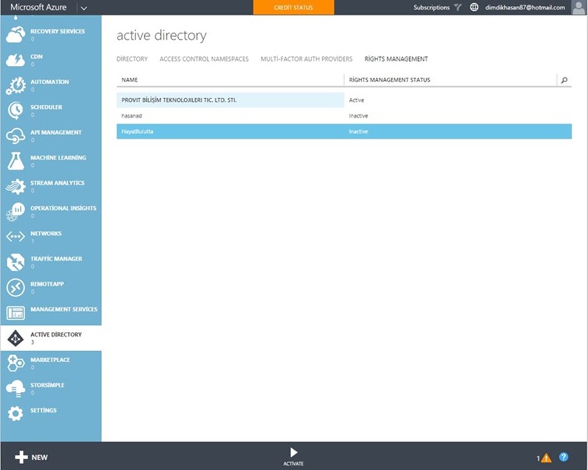
Task: Click the Active Directory label in sidebar
Action: pyautogui.click(x=56, y=334)
